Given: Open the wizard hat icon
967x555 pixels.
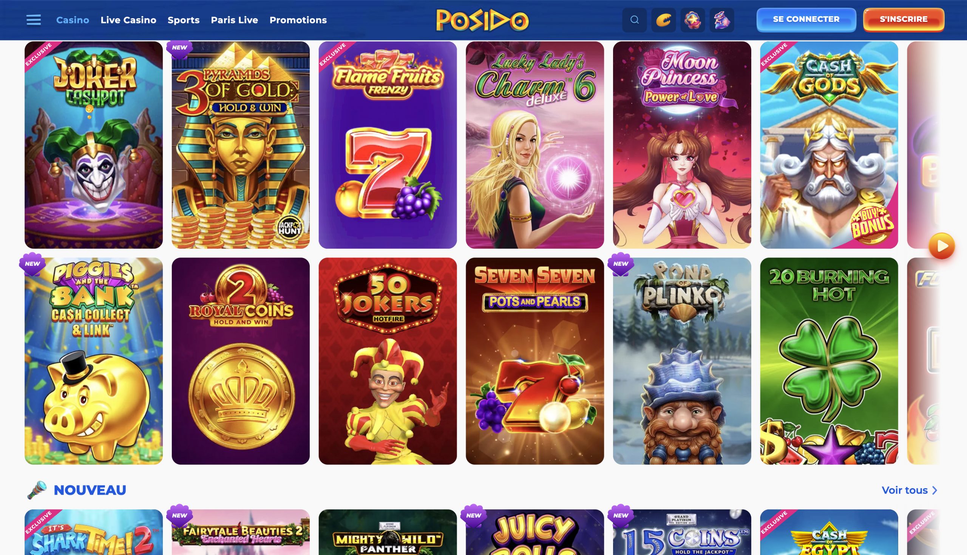Looking at the screenshot, I should pyautogui.click(x=721, y=20).
